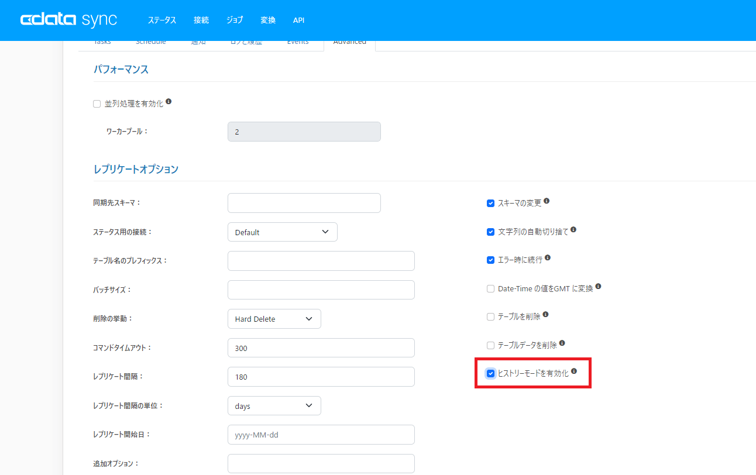
Task: Open API page from header
Action: [x=298, y=20]
